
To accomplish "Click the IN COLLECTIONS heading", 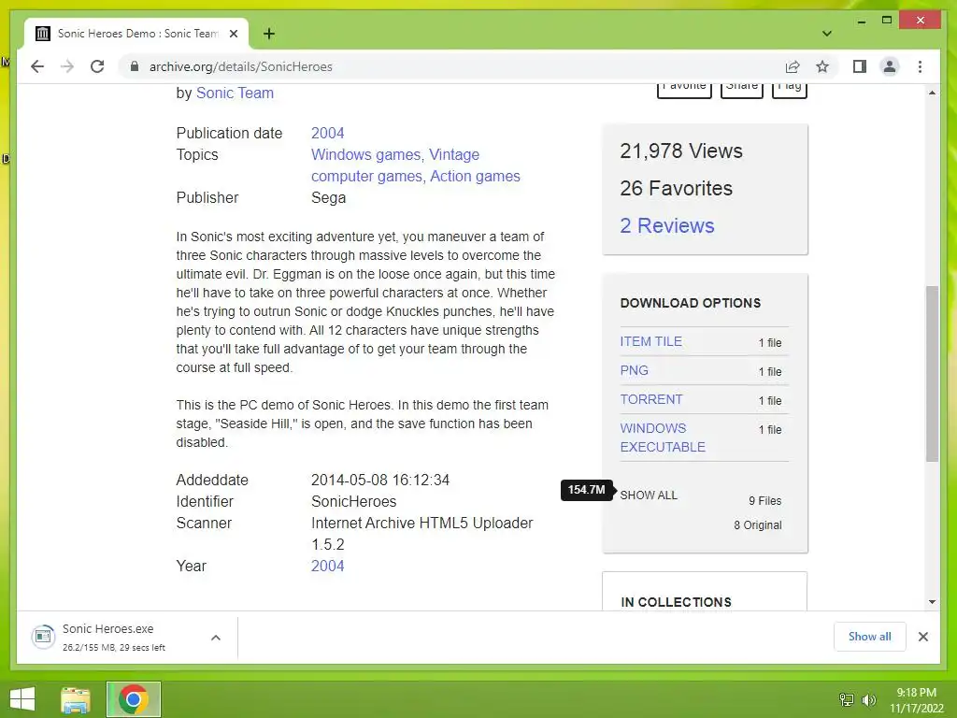I will (676, 602).
